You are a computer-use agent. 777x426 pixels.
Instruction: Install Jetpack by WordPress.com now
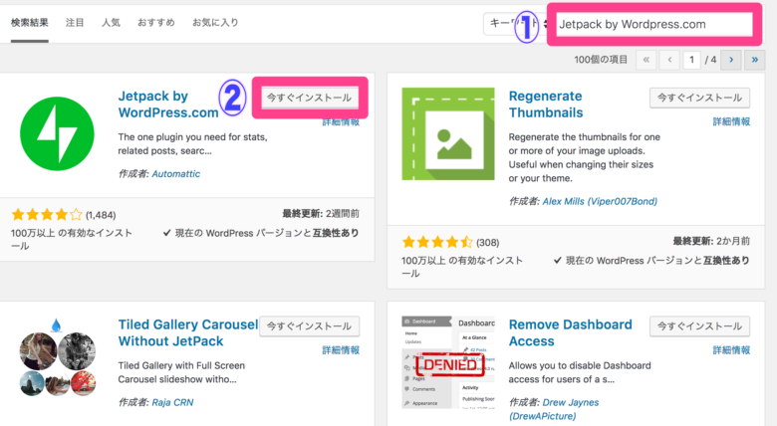[310, 98]
